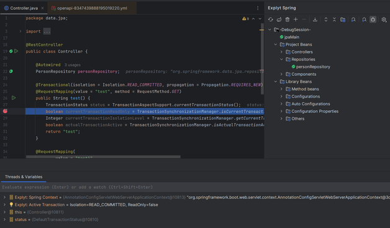This screenshot has height=228, width=390.
Task: Click the download icon in Explyt Spring toolbar
Action: coord(315,19)
